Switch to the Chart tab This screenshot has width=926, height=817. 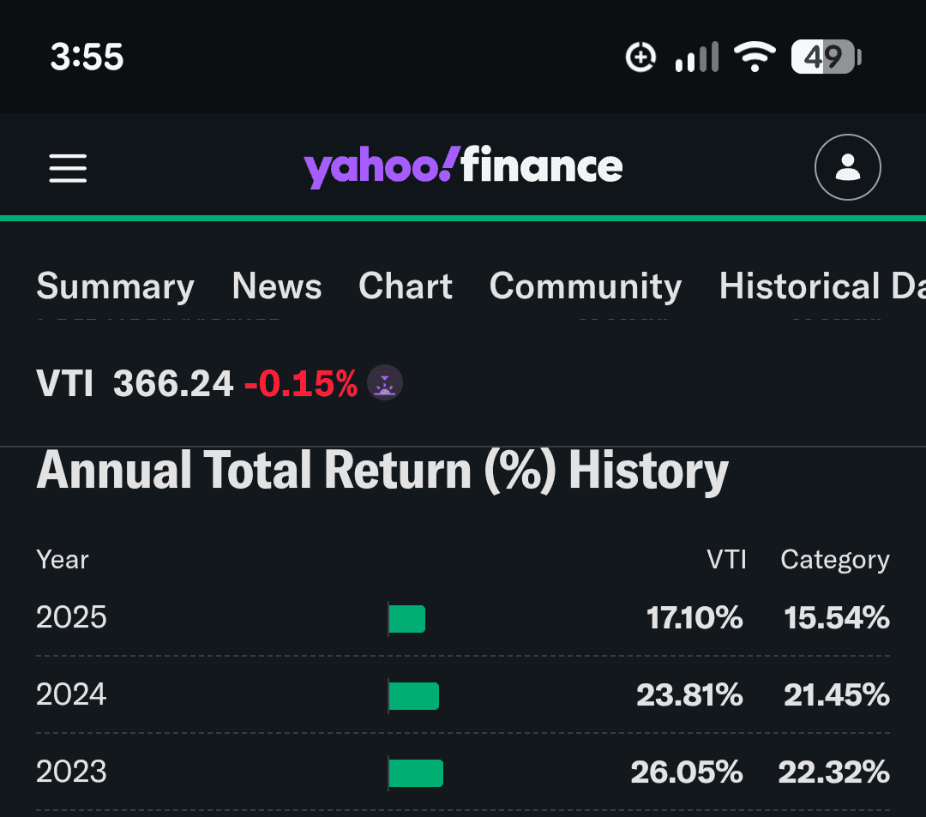point(406,286)
